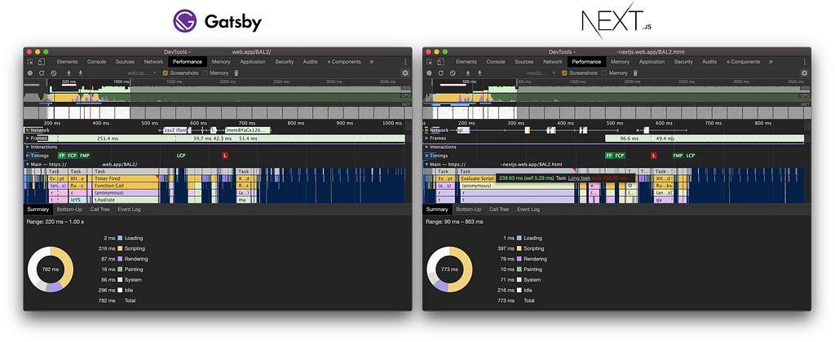
Task: Show more tabs chevron in Gatsby DevTools
Action: coord(372,62)
